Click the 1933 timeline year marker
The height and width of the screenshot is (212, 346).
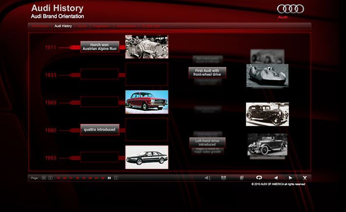coord(51,75)
